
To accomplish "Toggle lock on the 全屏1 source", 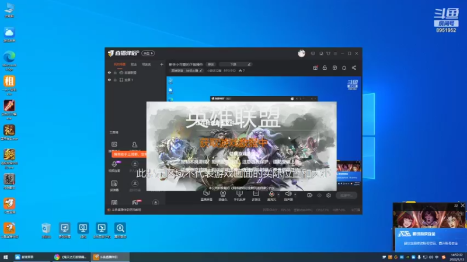I will [115, 80].
